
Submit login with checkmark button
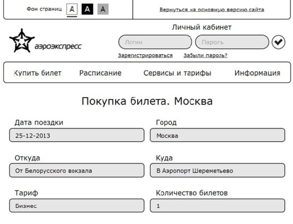coord(278,42)
